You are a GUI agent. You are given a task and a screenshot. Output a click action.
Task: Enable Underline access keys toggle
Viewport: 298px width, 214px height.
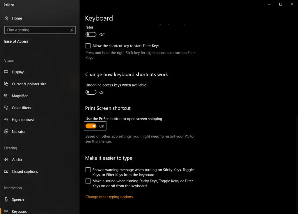(91, 92)
